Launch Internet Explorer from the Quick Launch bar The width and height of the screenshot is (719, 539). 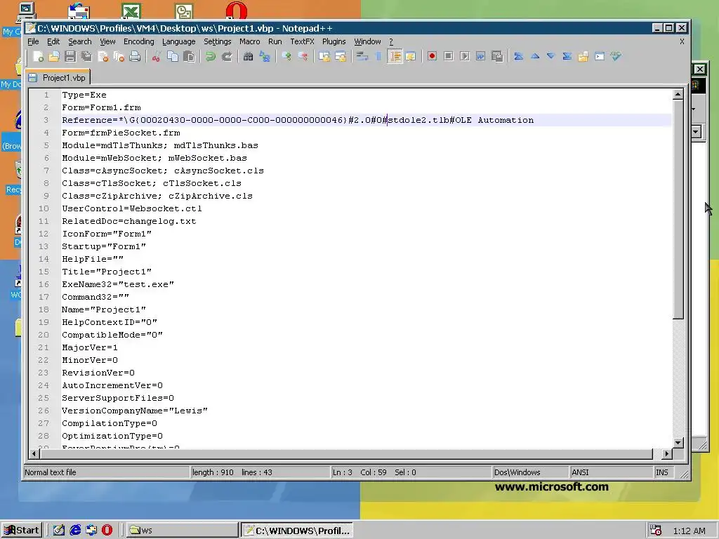(74, 531)
